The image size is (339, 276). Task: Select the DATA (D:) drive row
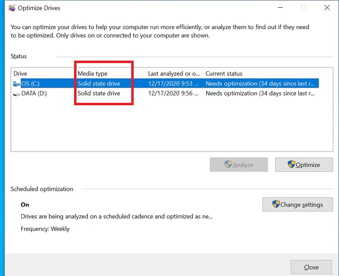[x=166, y=93]
